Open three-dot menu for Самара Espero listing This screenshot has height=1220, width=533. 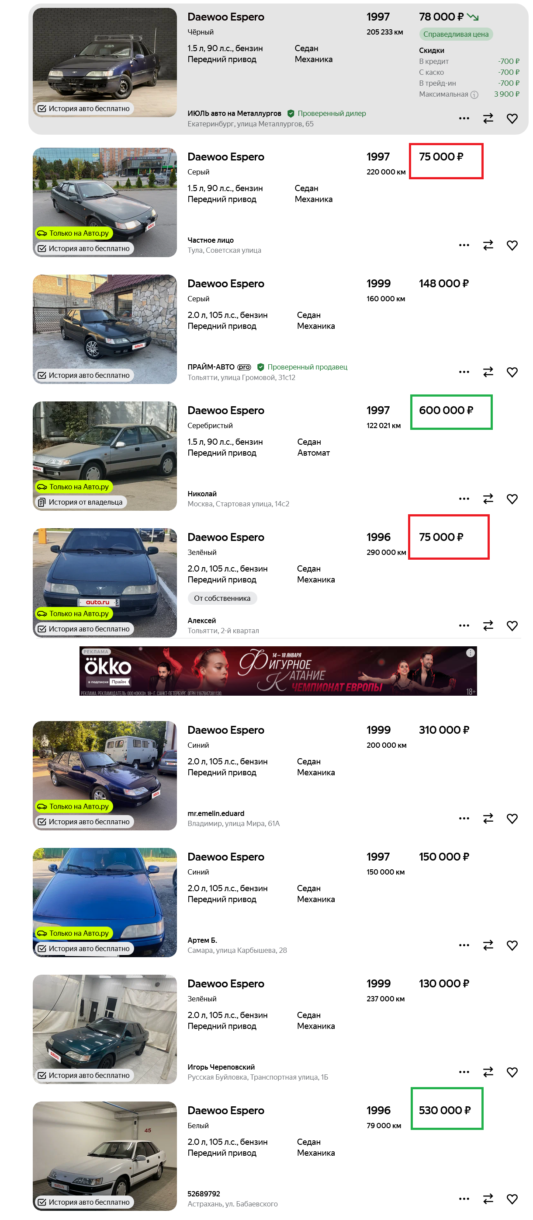pyautogui.click(x=464, y=945)
